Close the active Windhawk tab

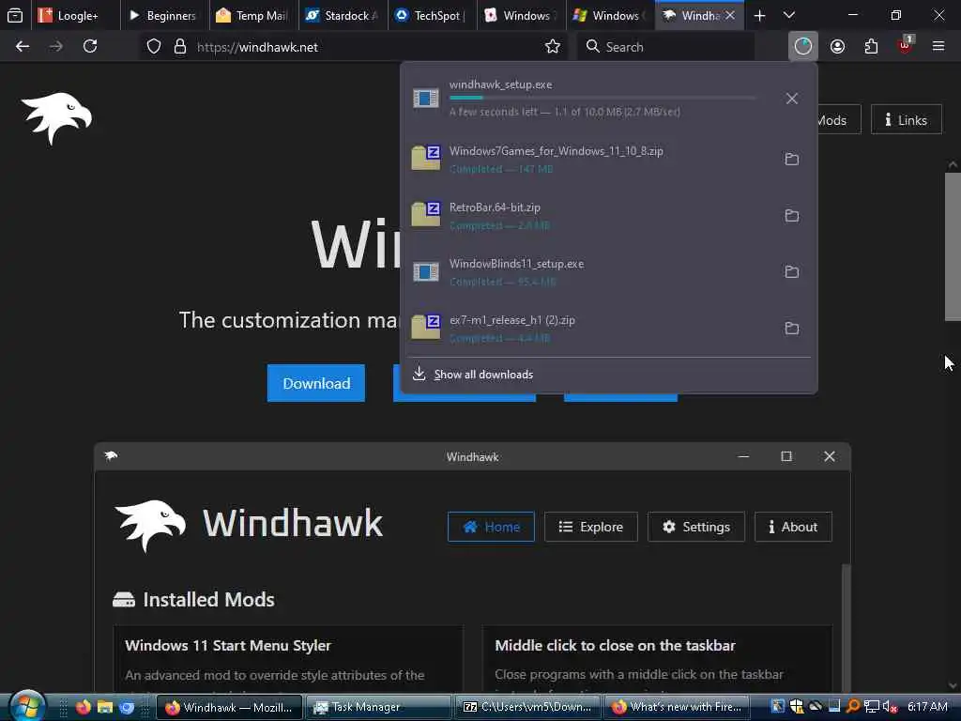[x=730, y=15]
